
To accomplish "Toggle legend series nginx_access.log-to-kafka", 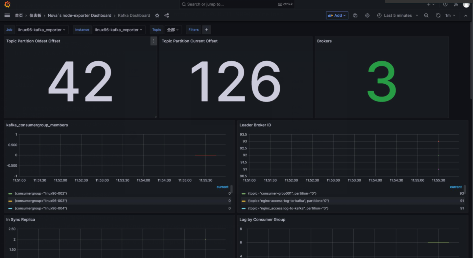I will [x=288, y=208].
